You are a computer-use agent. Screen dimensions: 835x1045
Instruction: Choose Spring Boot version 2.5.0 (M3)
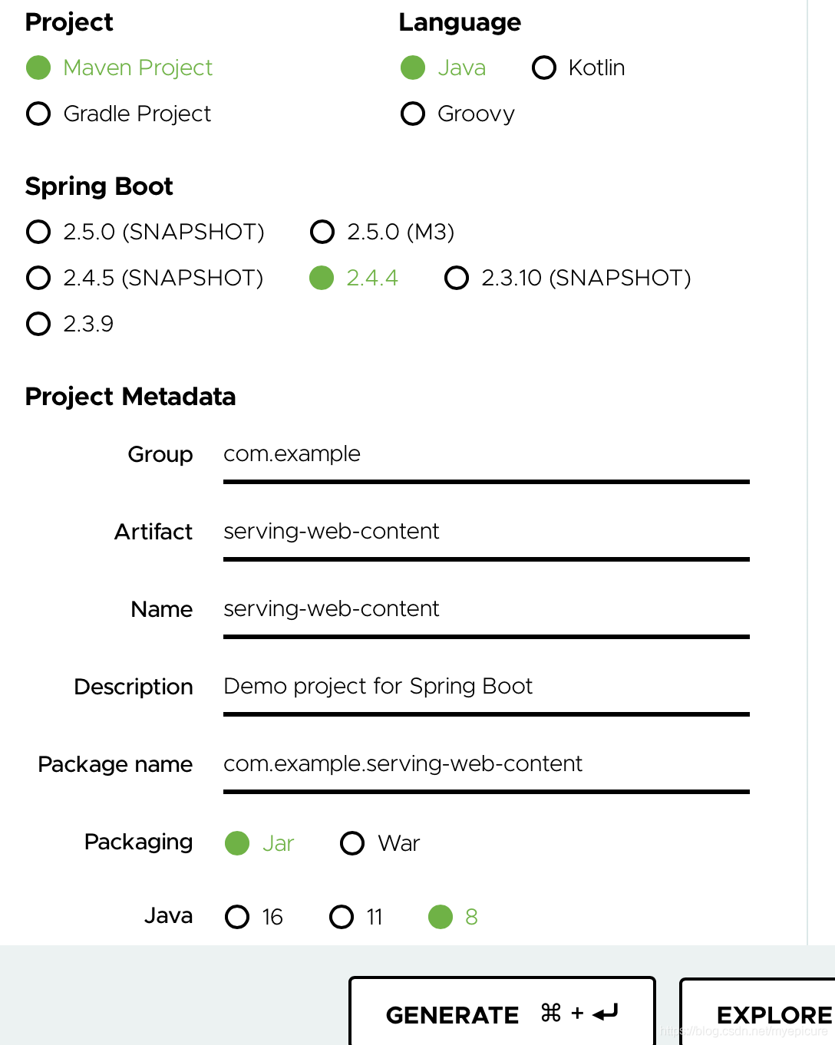coord(322,232)
